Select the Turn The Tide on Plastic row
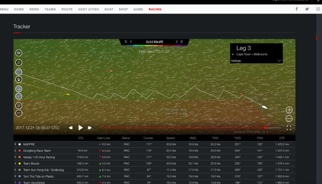The image size is (322, 184). (x=154, y=176)
